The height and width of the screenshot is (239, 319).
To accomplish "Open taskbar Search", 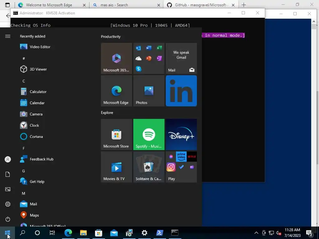I will pyautogui.click(x=22, y=233).
